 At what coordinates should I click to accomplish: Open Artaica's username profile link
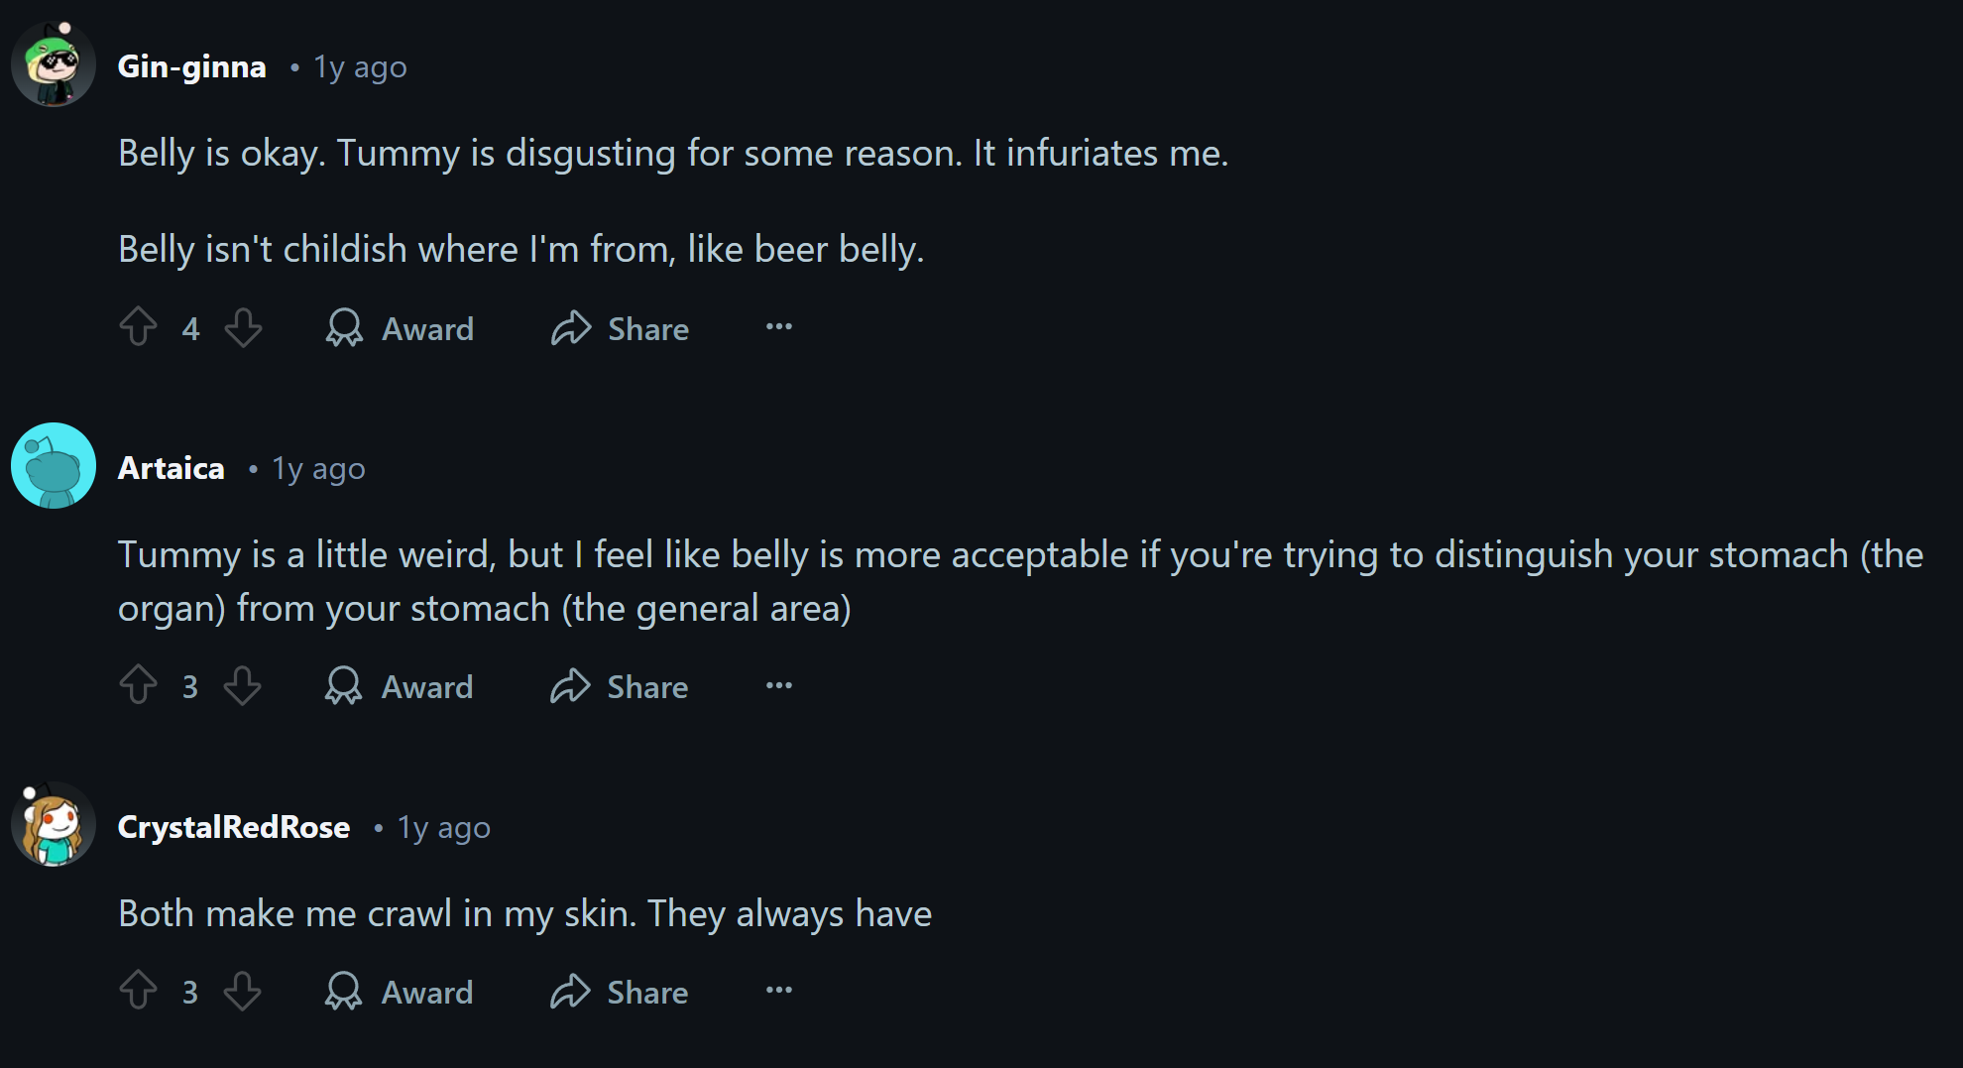tap(171, 468)
